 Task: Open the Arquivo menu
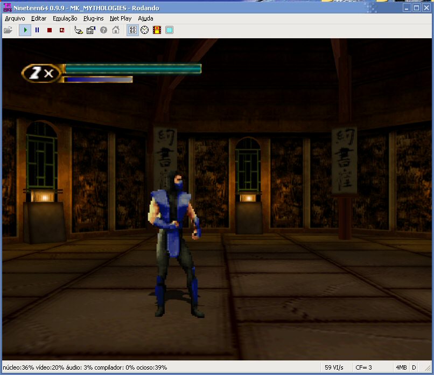(15, 18)
